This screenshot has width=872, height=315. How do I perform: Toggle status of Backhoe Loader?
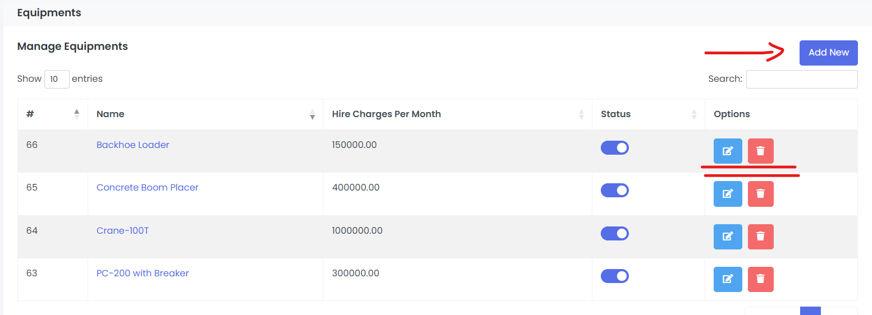(614, 147)
